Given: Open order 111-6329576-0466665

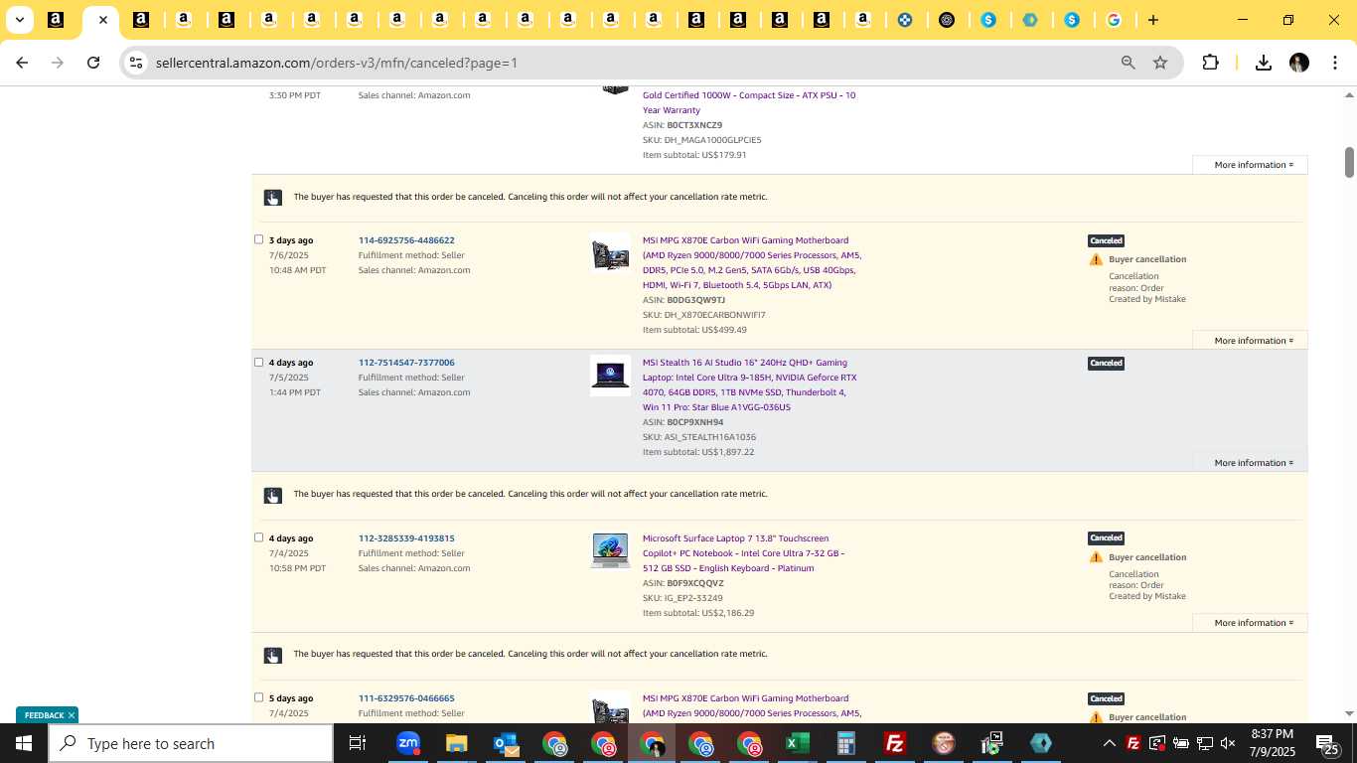Looking at the screenshot, I should click(x=406, y=698).
